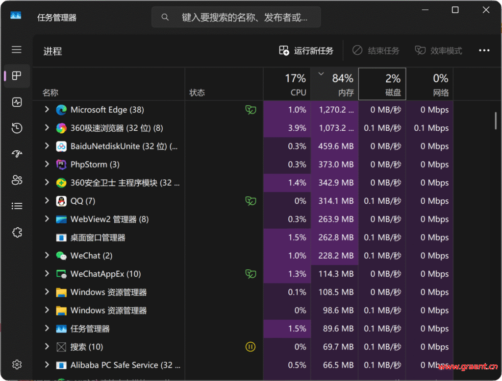Open the App history sidebar icon
The width and height of the screenshot is (502, 381).
pyautogui.click(x=17, y=128)
